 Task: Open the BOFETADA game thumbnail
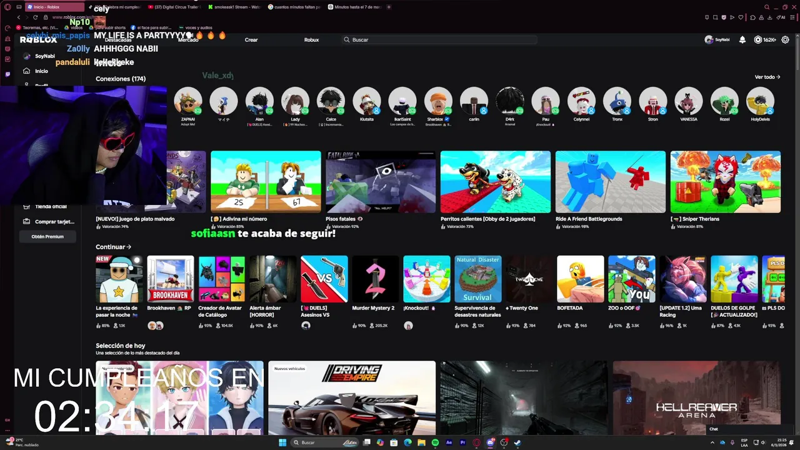pos(580,279)
